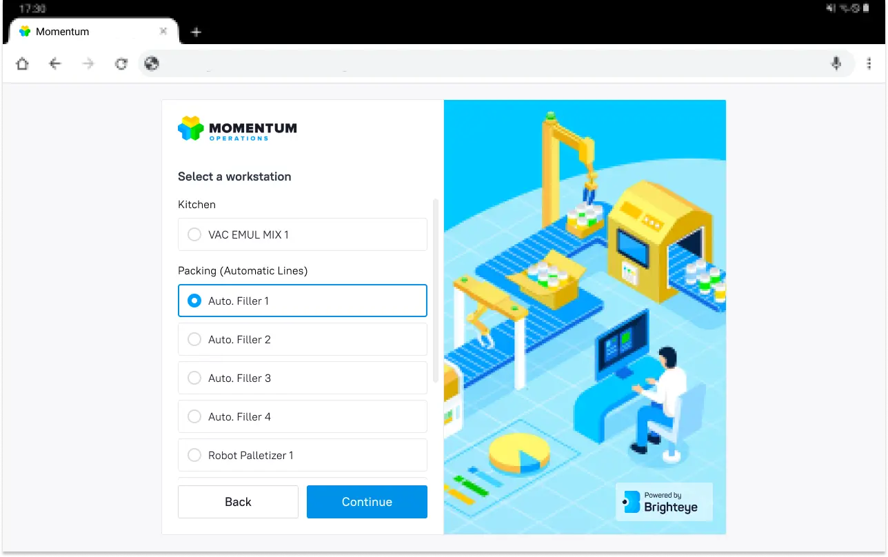Viewport: 888px width, 557px height.
Task: Open the browser three-dot menu
Action: [x=869, y=64]
